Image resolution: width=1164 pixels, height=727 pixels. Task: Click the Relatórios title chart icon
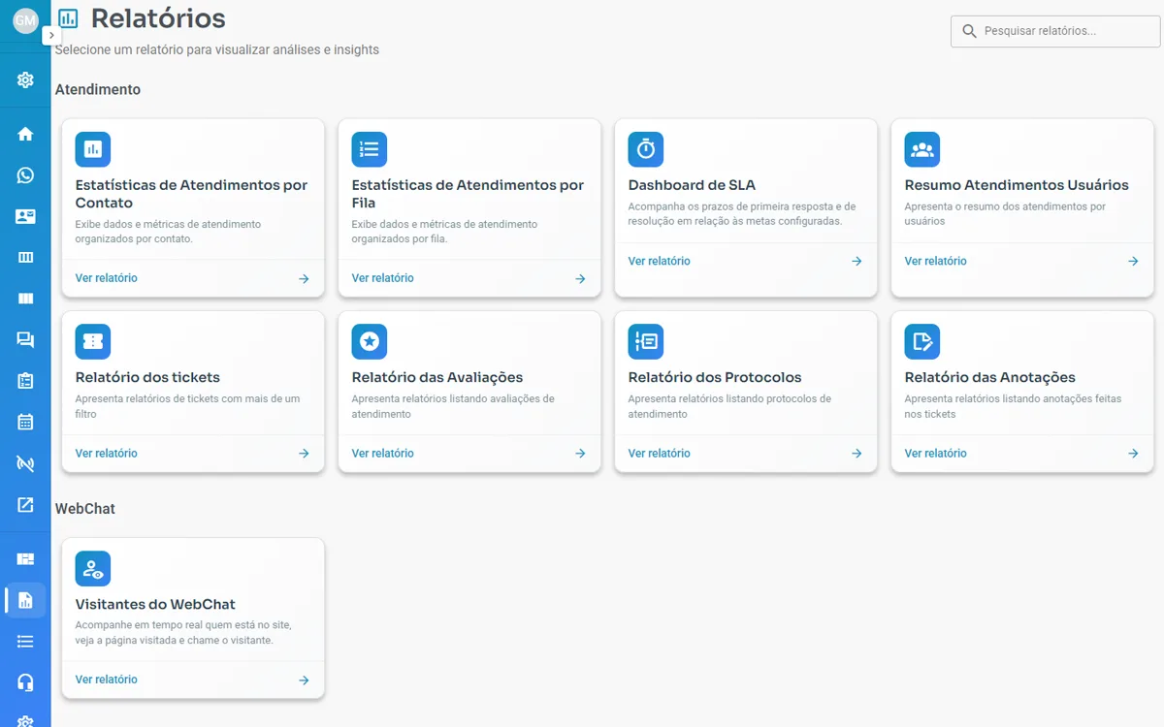click(68, 18)
